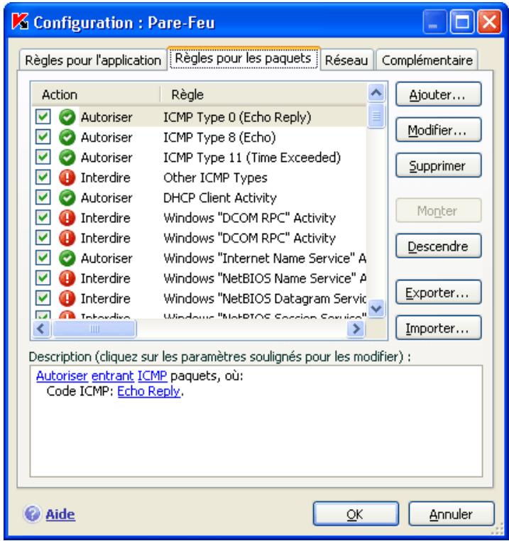Click the green allow icon for Internet Name Service
Image resolution: width=509 pixels, height=541 pixels.
[67, 258]
